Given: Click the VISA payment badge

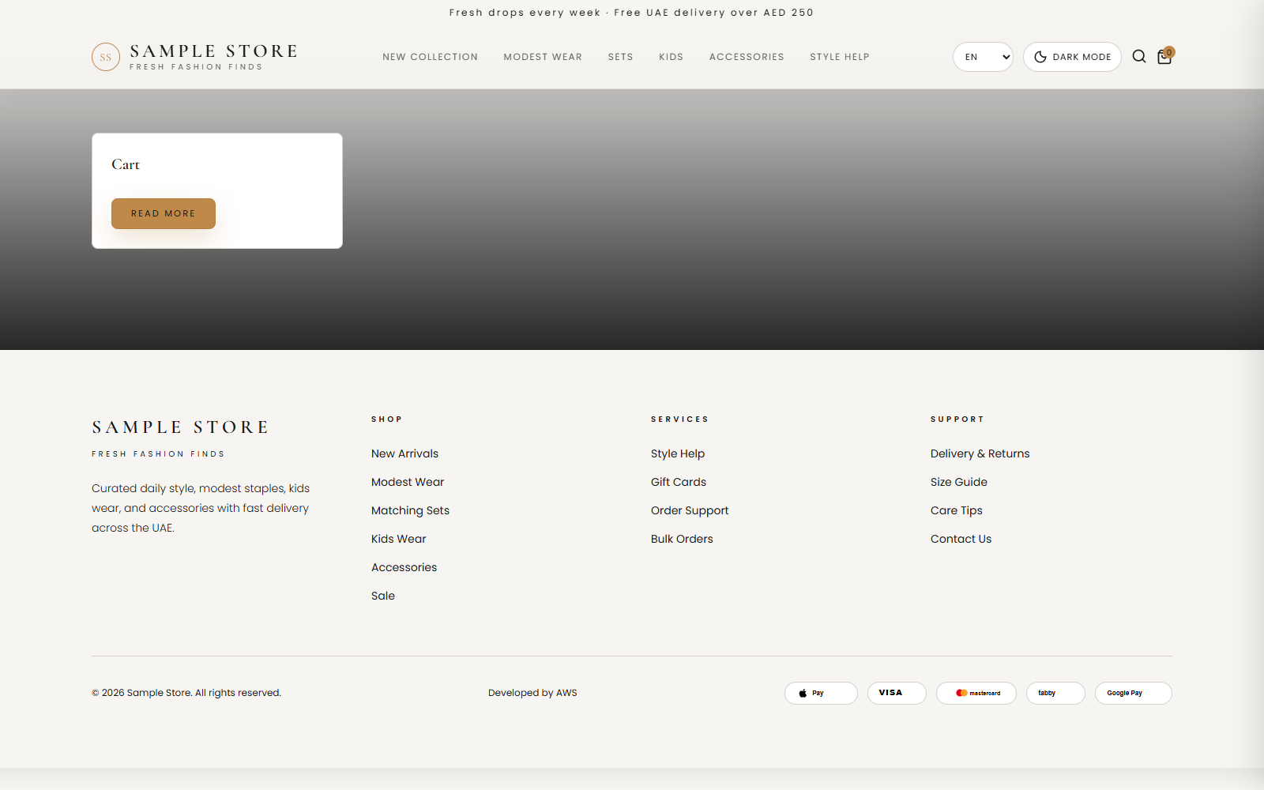Looking at the screenshot, I should [x=897, y=693].
